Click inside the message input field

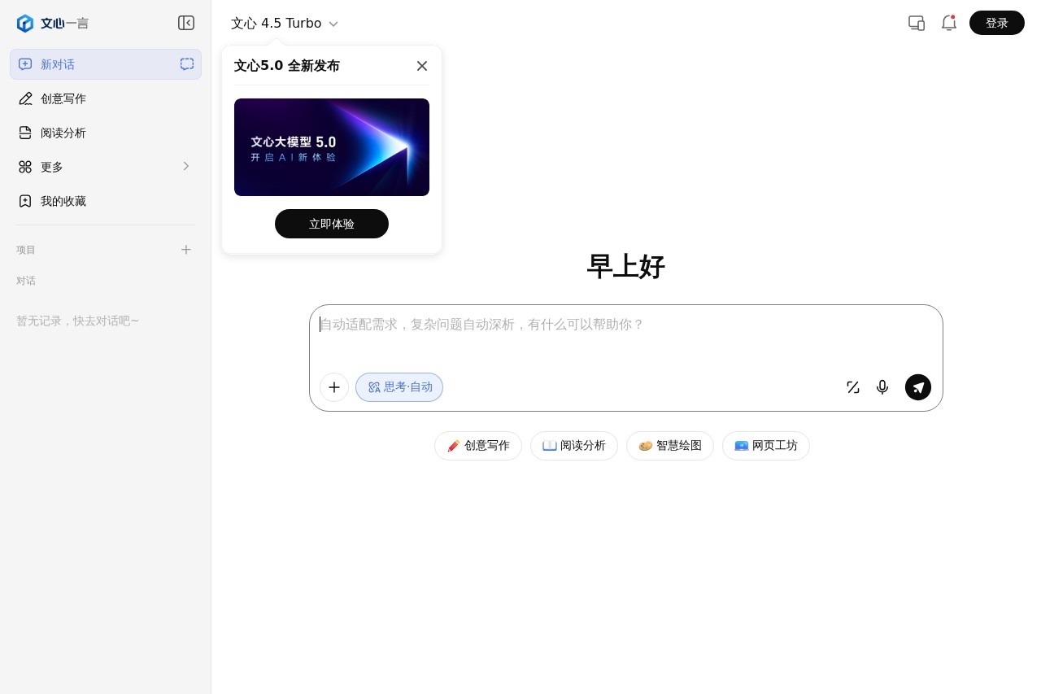(569, 325)
